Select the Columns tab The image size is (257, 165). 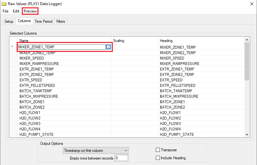pyautogui.click(x=24, y=21)
